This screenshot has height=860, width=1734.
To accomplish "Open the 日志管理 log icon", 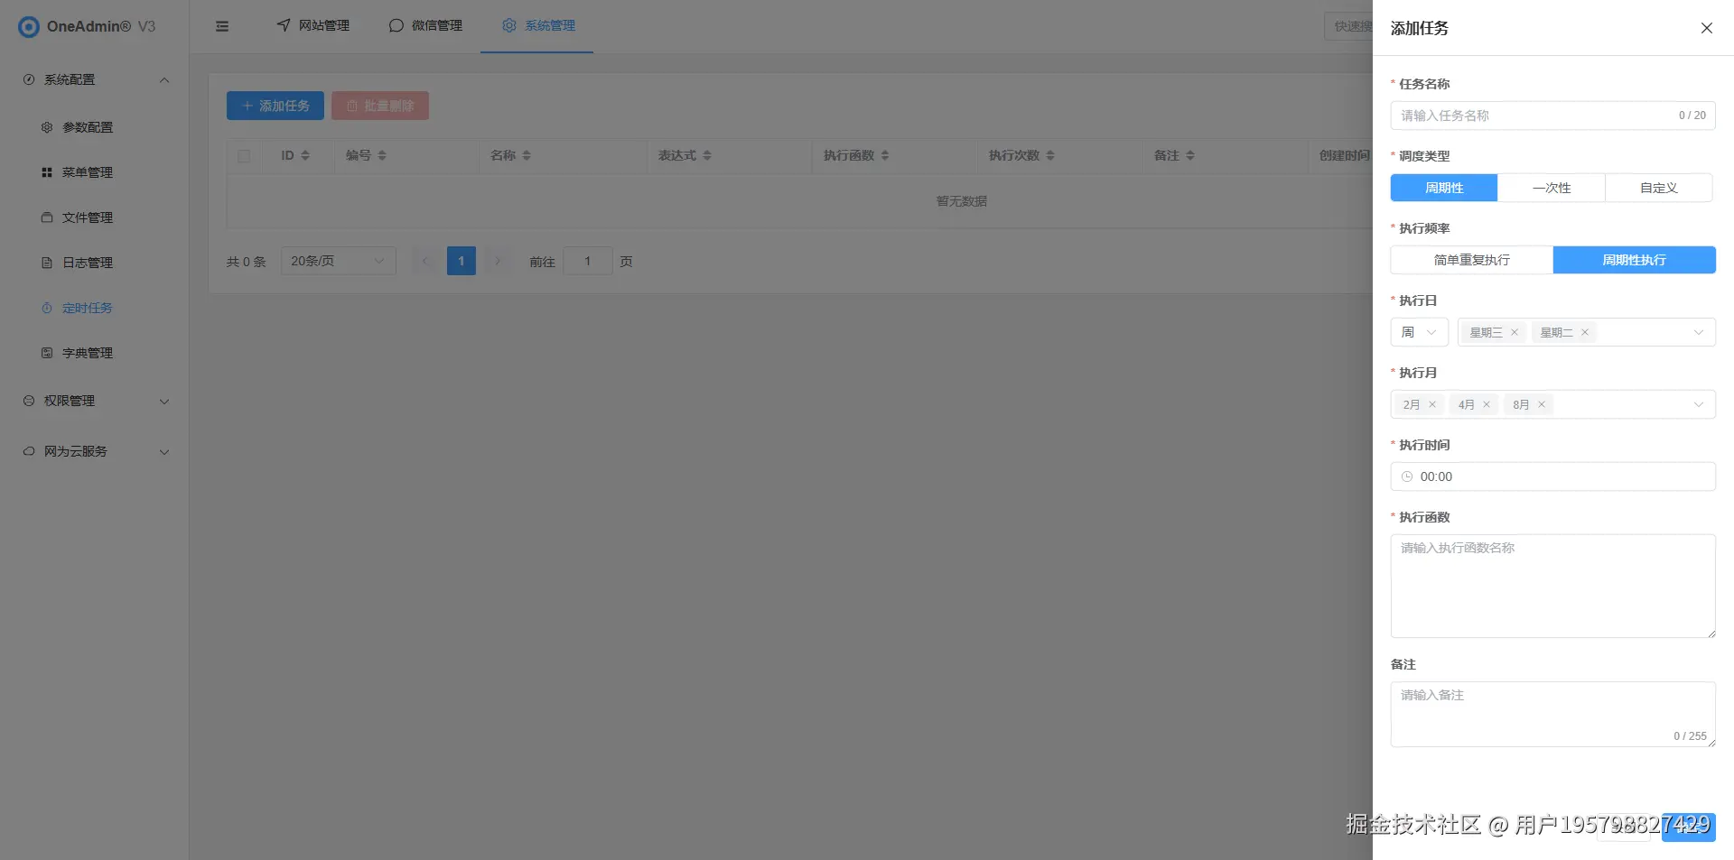I will pyautogui.click(x=47, y=263).
